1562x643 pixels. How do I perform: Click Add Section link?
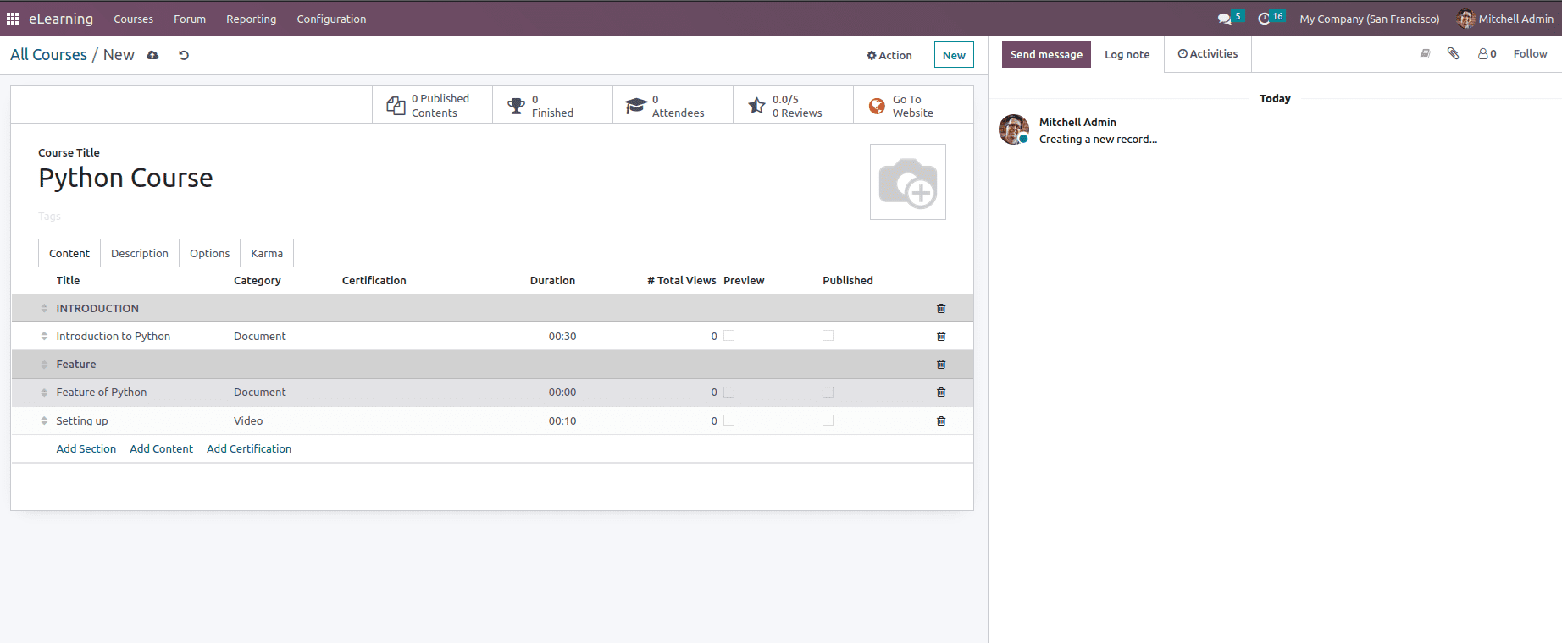click(86, 449)
